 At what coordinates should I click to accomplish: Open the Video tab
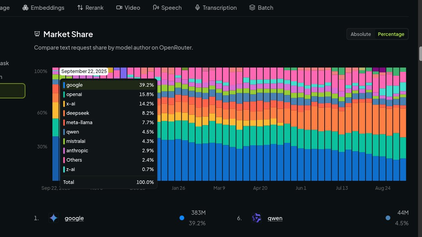click(128, 7)
